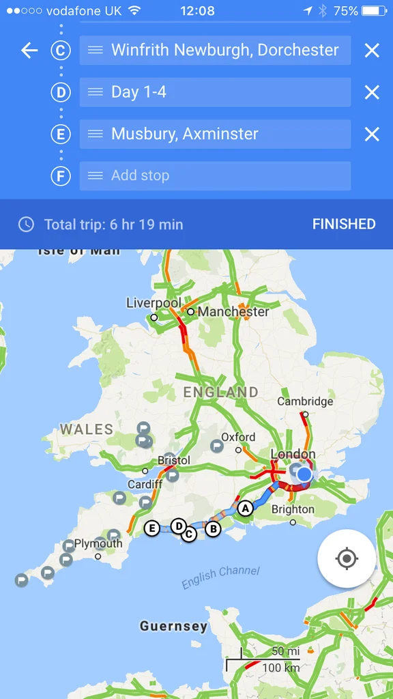
Task: Tap the Total trip clock icon
Action: coord(27,224)
